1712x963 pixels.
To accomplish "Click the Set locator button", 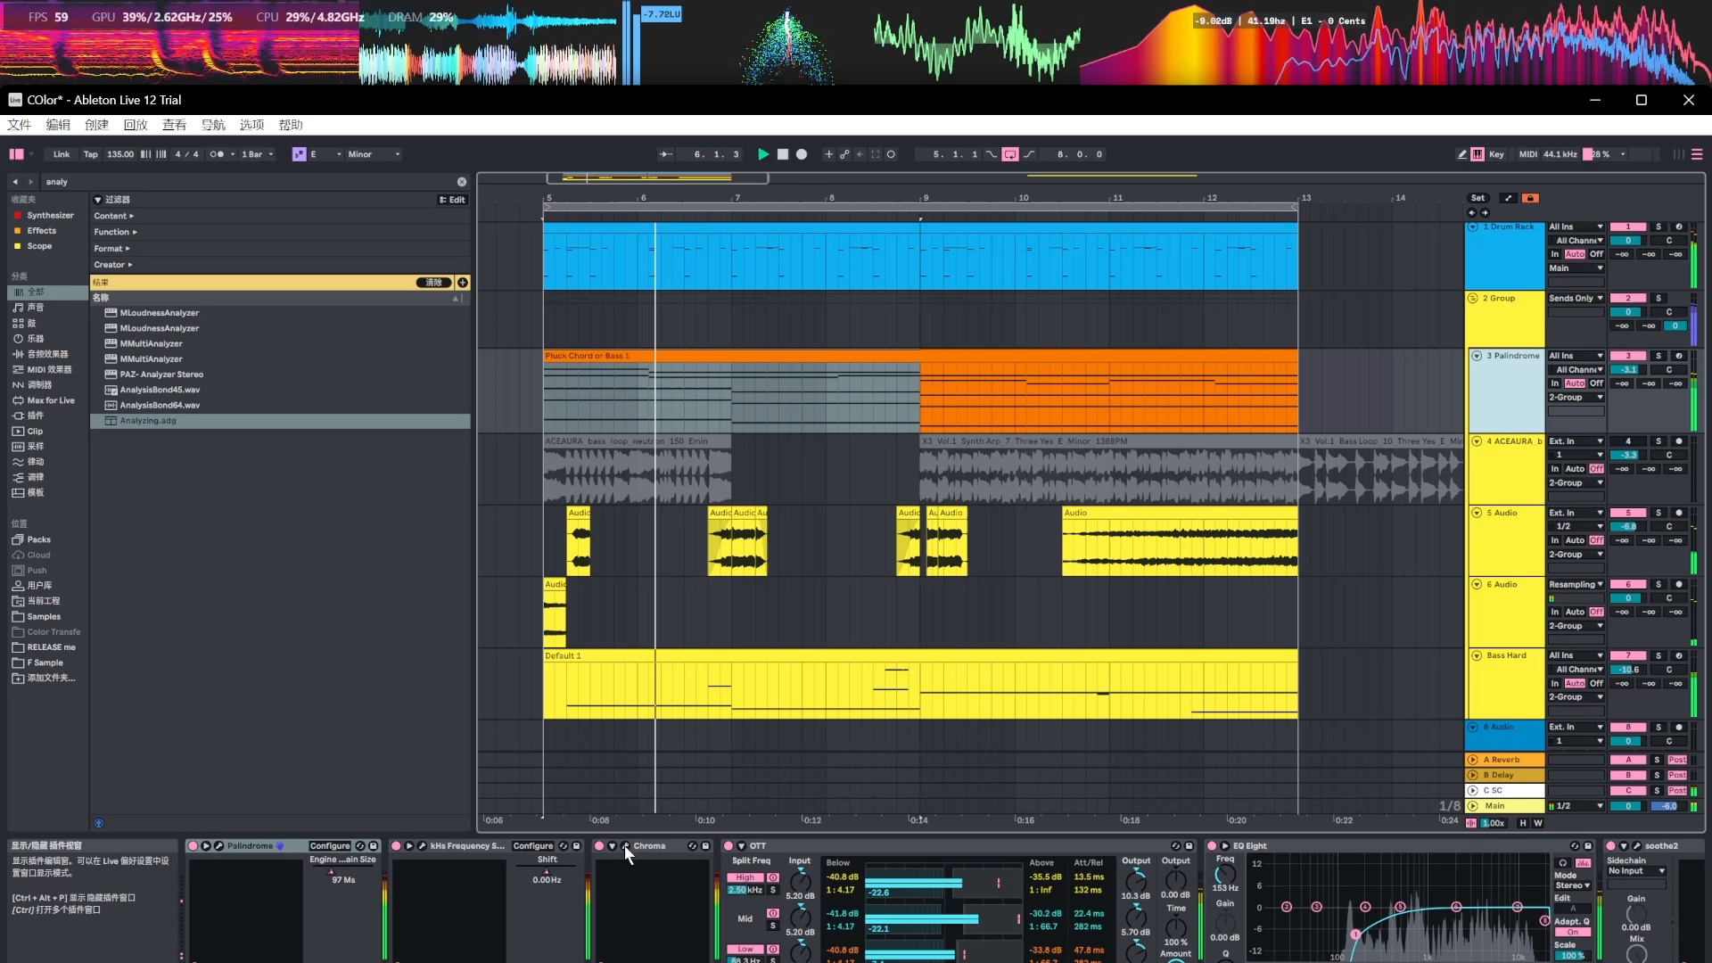I will click(1477, 198).
